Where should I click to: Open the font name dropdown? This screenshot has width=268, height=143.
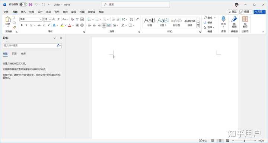(x=41, y=19)
